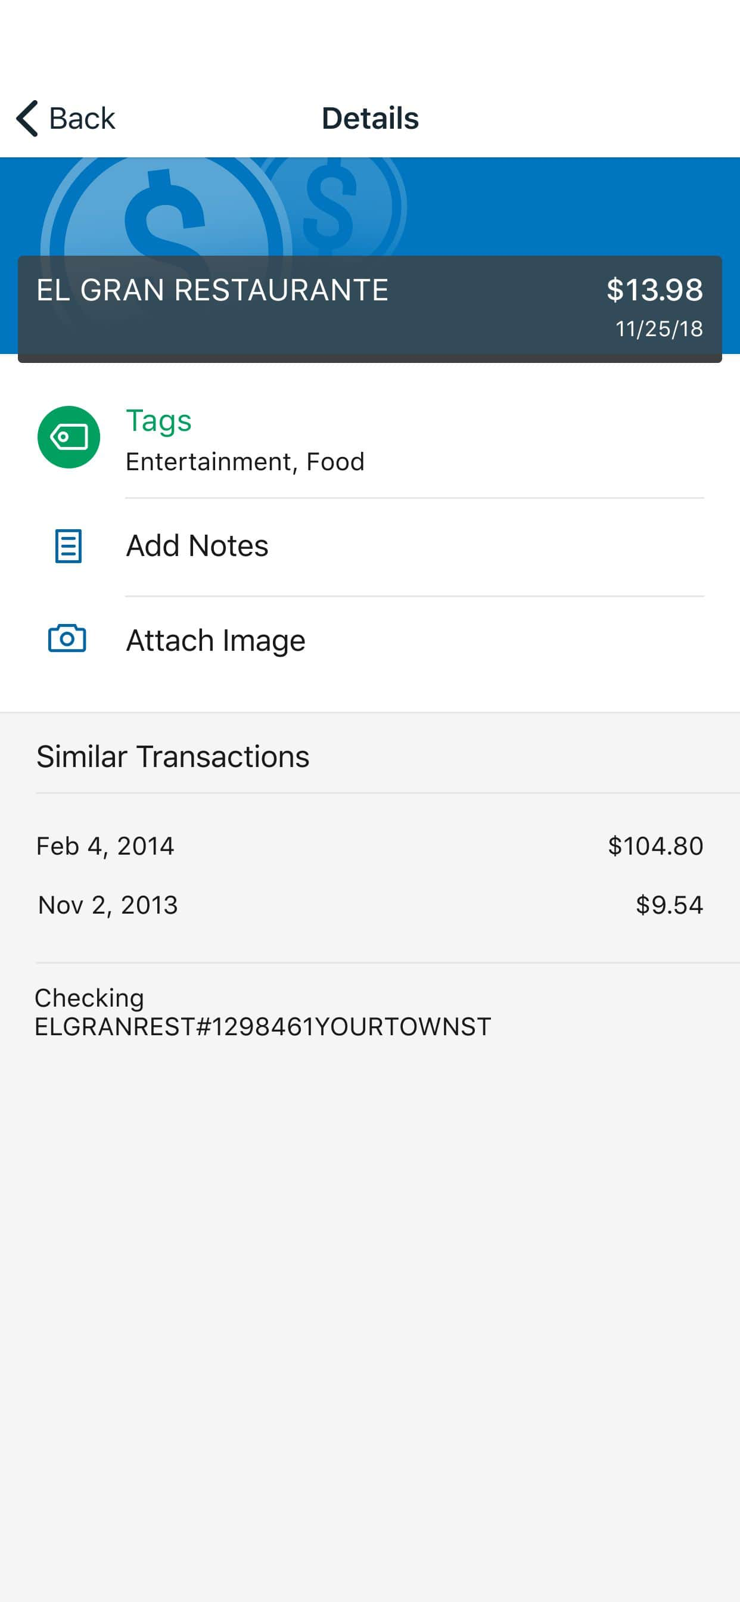Open the Nov 2, 2013 similar transaction
Image resolution: width=740 pixels, height=1602 pixels.
[108, 905]
